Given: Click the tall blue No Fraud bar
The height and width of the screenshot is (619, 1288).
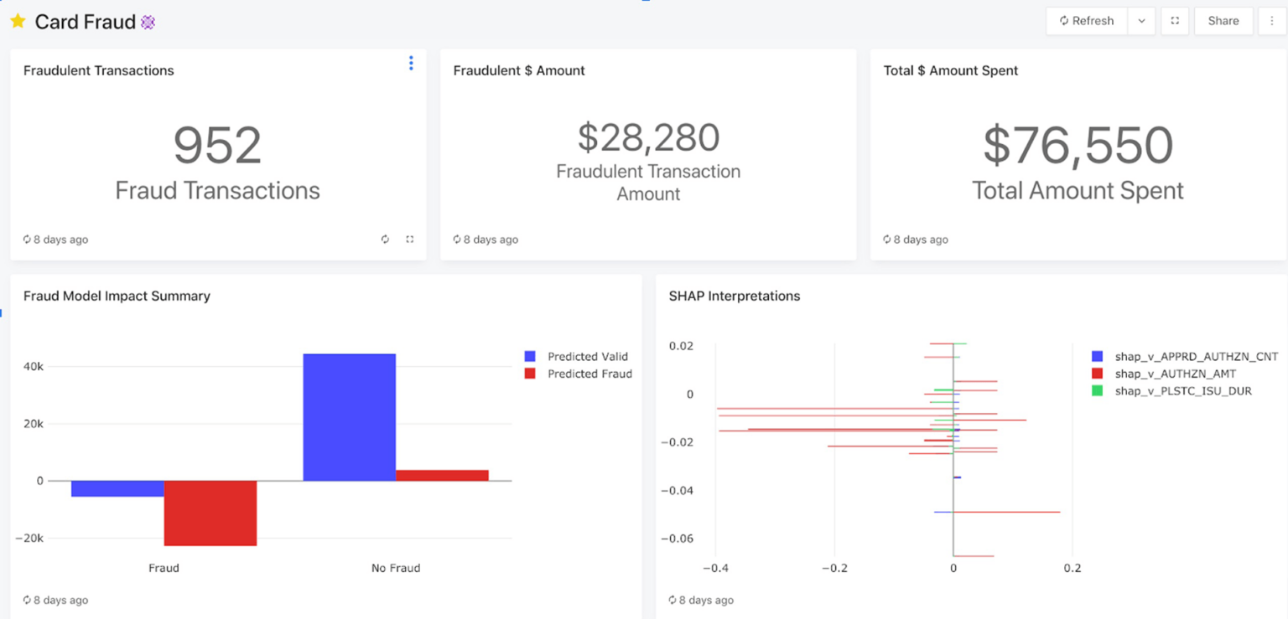Looking at the screenshot, I should click(349, 417).
